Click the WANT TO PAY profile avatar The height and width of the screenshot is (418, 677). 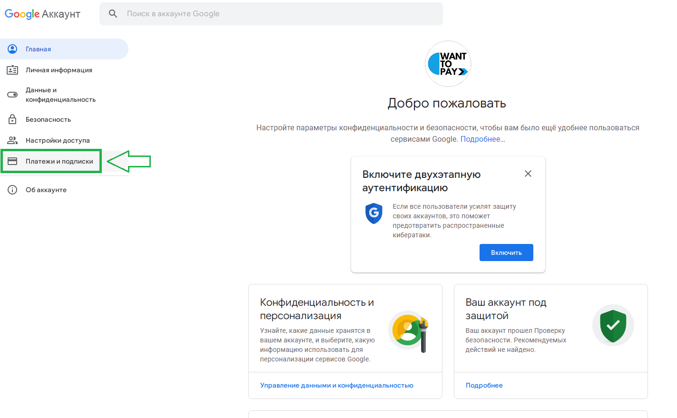tap(448, 64)
